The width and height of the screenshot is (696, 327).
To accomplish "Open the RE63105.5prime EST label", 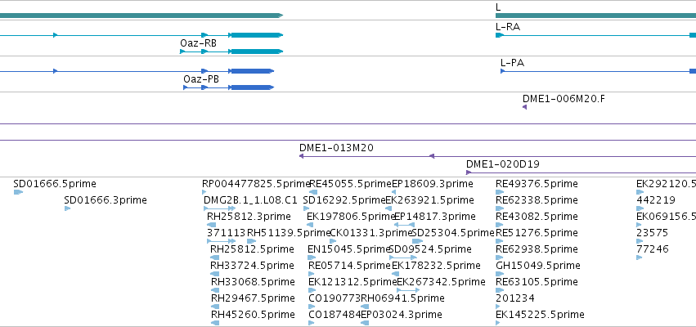I will (x=537, y=282).
